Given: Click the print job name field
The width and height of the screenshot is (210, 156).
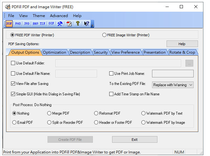Looking at the screenshot, I should tap(173, 74).
